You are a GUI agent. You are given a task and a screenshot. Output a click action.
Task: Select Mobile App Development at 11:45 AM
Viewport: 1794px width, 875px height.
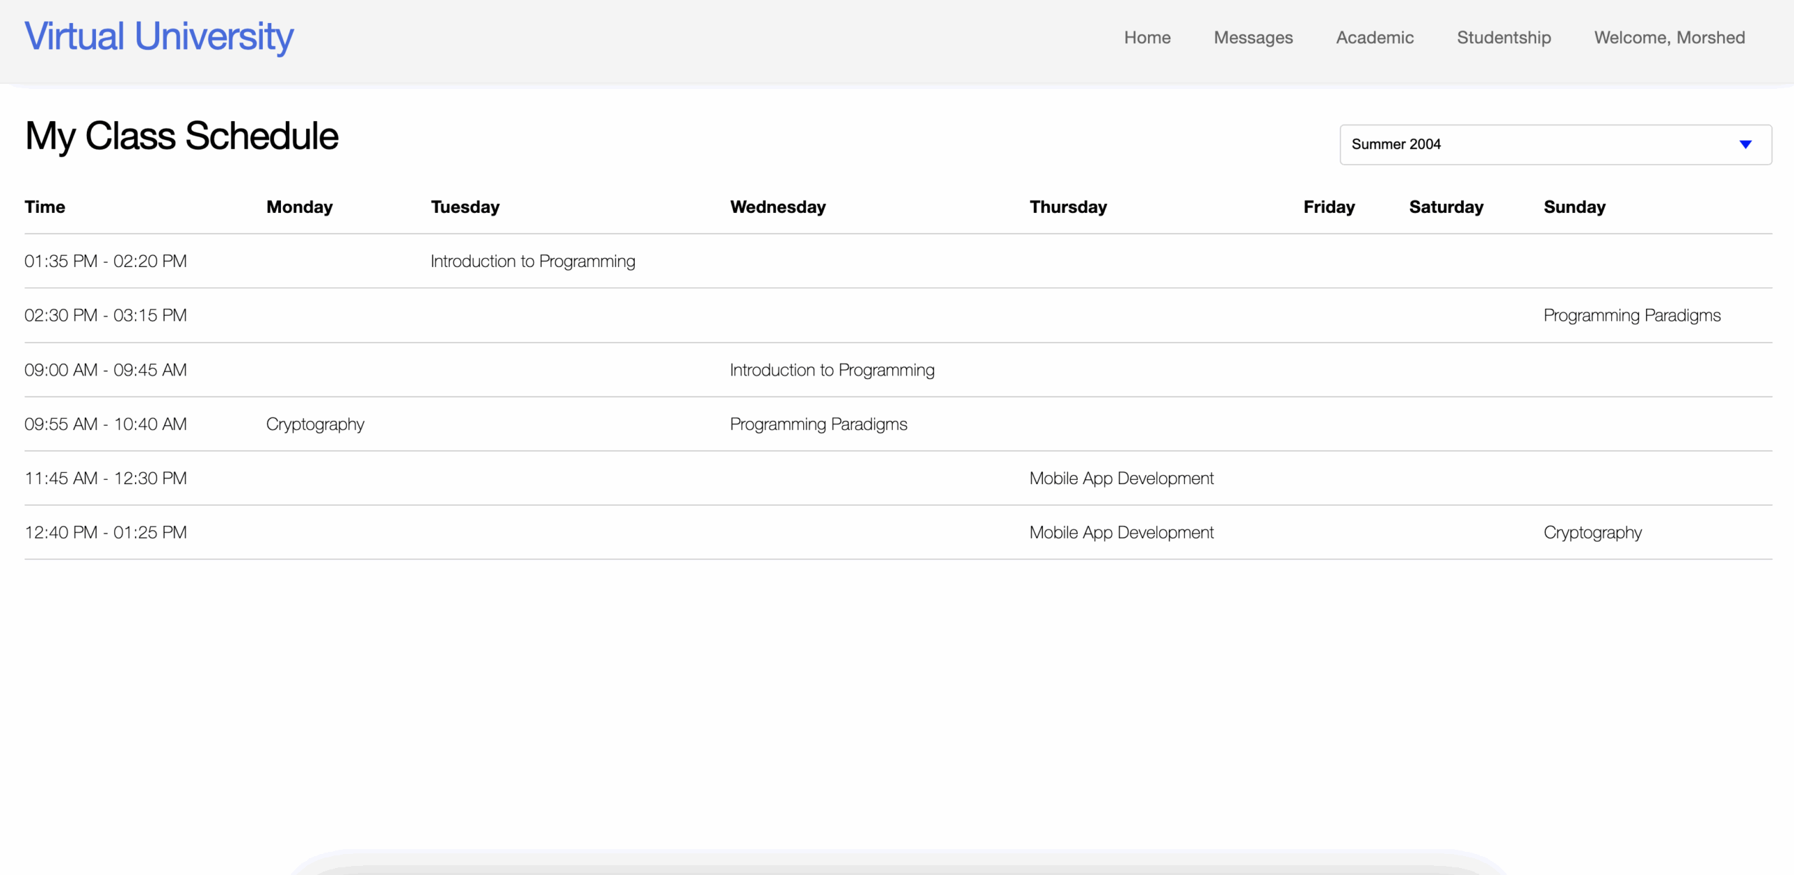[x=1121, y=478]
